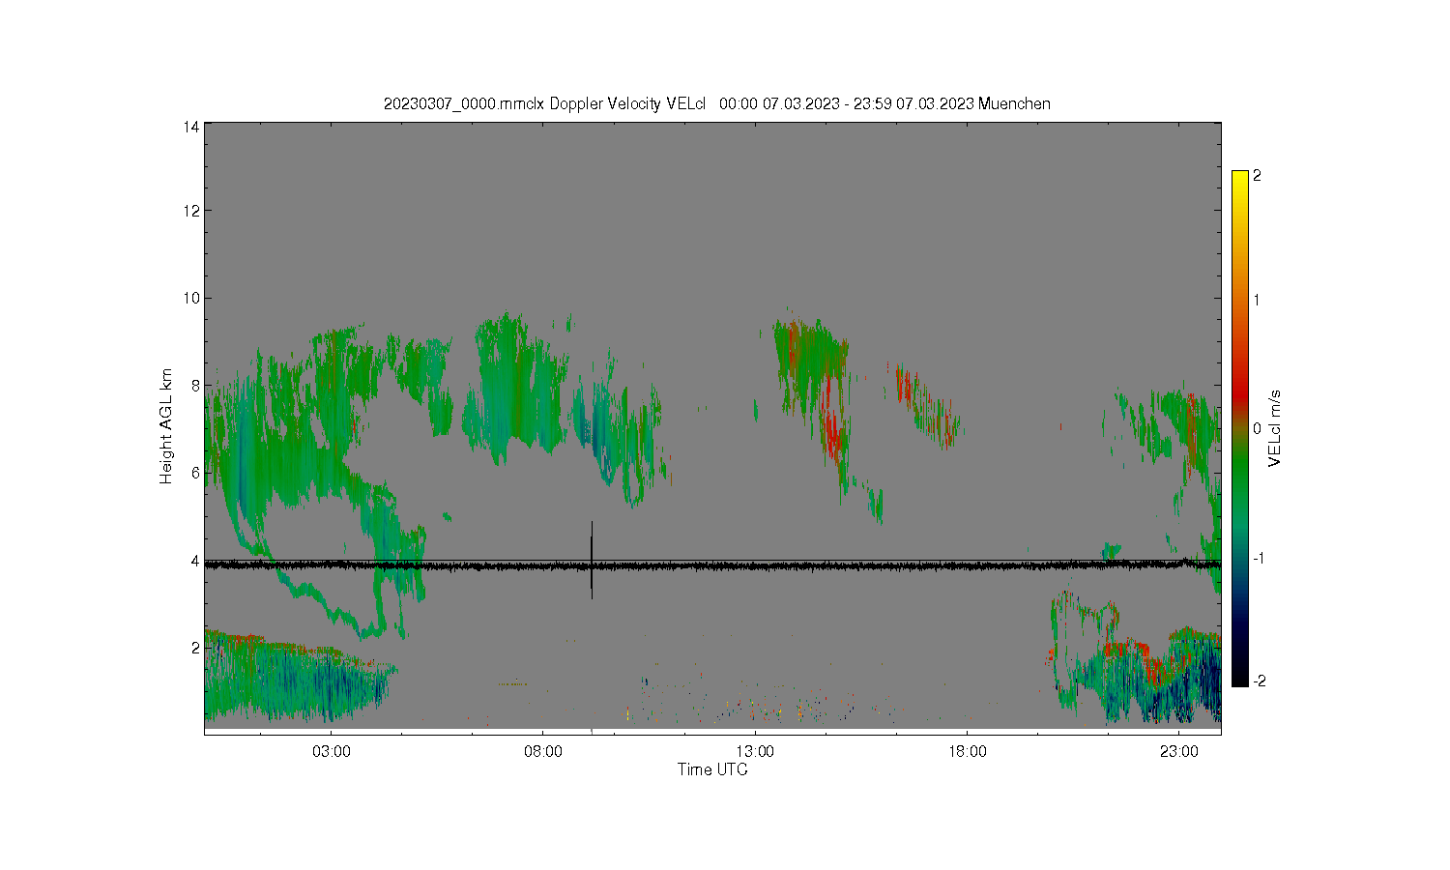Click the height tick label '8'
This screenshot has height=870, width=1450.
[x=195, y=386]
